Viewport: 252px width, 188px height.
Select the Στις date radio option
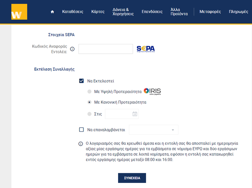coord(89,114)
